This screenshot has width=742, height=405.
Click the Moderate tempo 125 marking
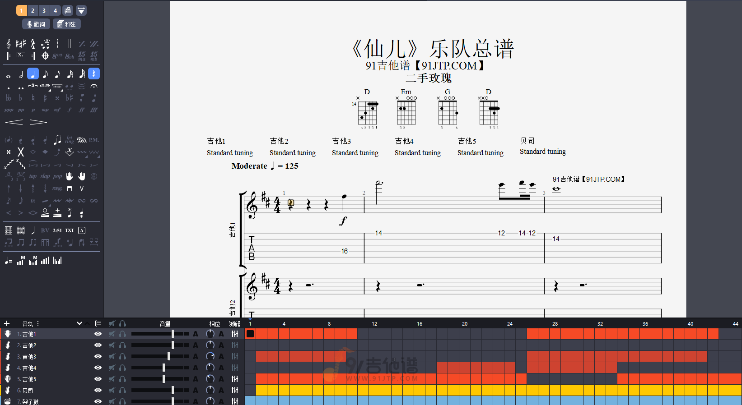pyautogui.click(x=265, y=166)
